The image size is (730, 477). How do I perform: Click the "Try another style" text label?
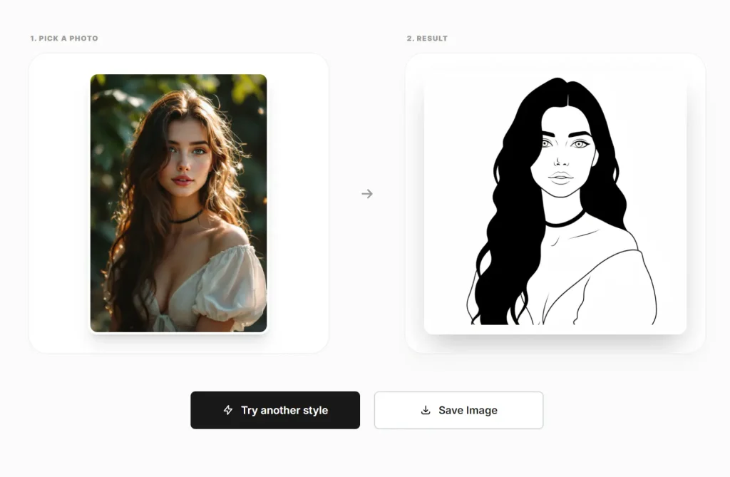click(x=284, y=410)
